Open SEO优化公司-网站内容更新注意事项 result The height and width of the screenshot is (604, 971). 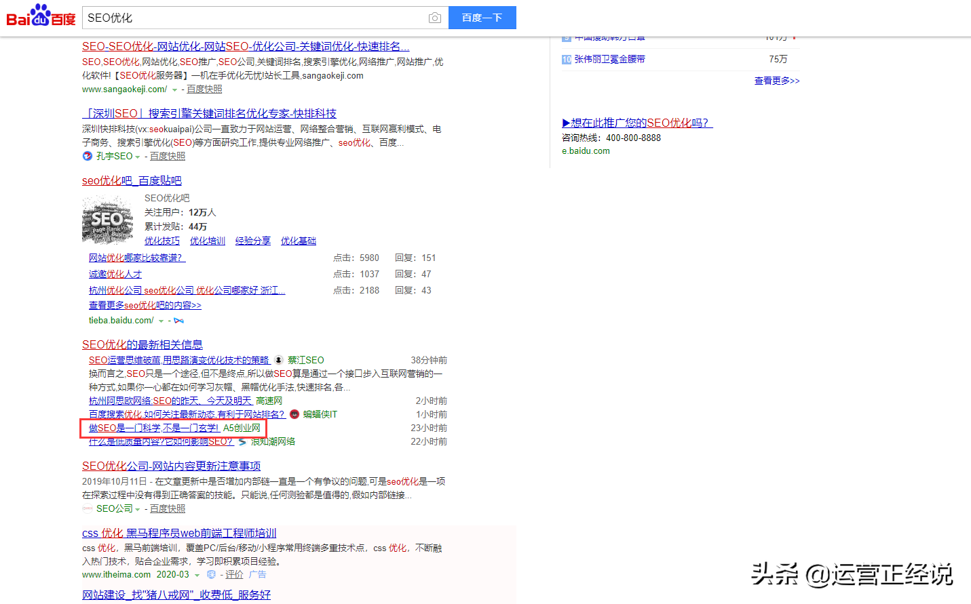(172, 466)
